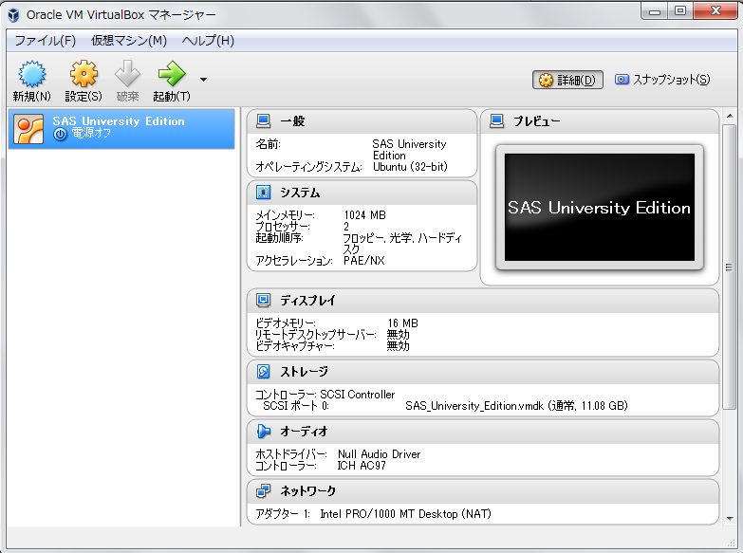Click the ネットワーク network icon
The height and width of the screenshot is (553, 743).
tap(264, 491)
